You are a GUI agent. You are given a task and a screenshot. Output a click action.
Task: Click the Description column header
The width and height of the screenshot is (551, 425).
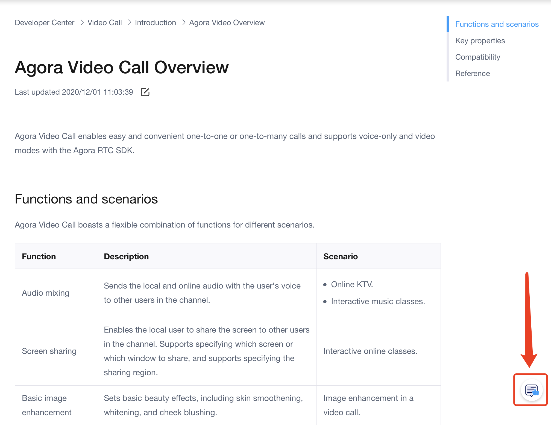tap(126, 257)
